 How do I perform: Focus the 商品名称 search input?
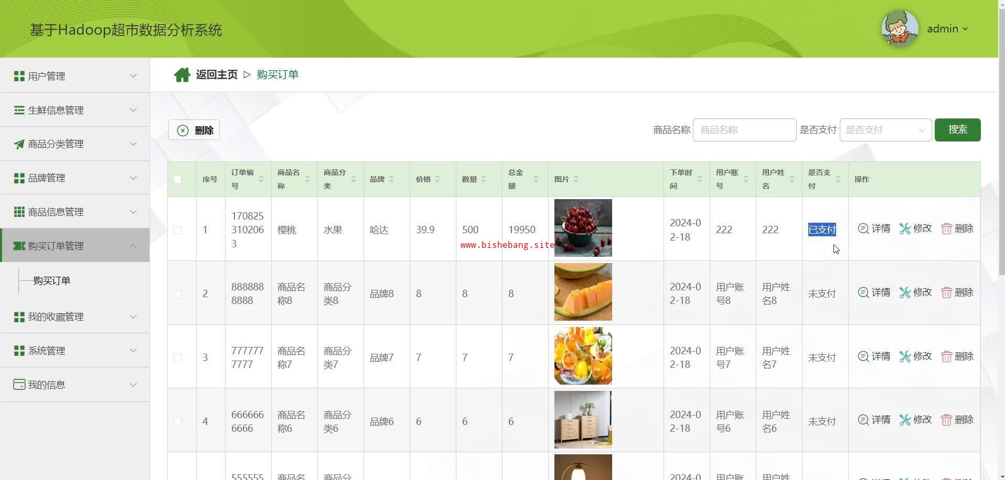click(x=744, y=130)
